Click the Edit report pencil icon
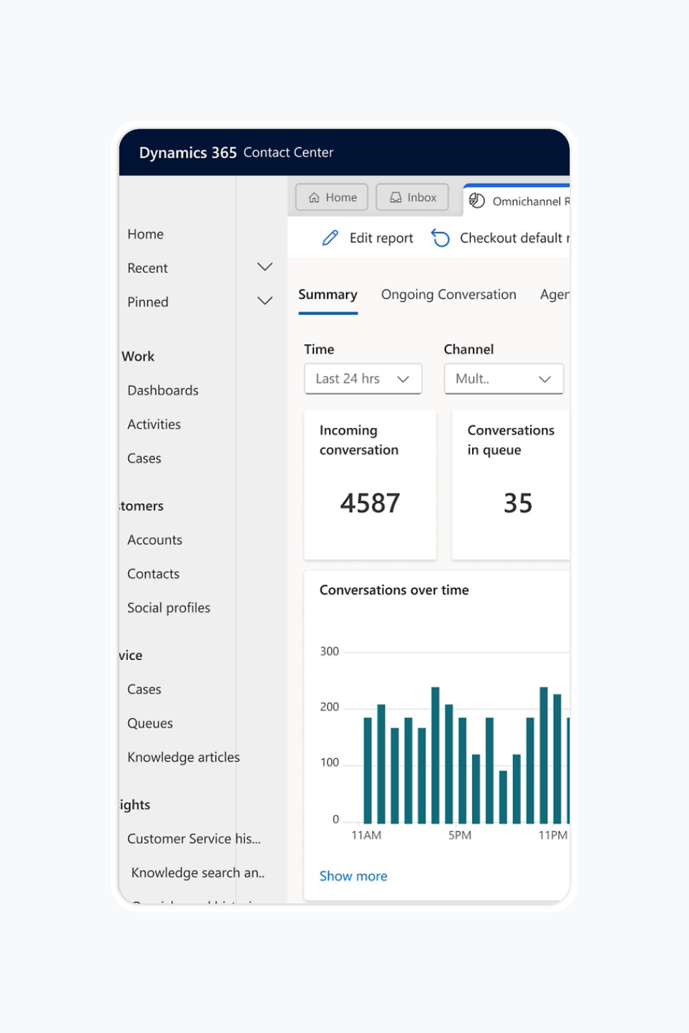The width and height of the screenshot is (689, 1033). [x=330, y=238]
